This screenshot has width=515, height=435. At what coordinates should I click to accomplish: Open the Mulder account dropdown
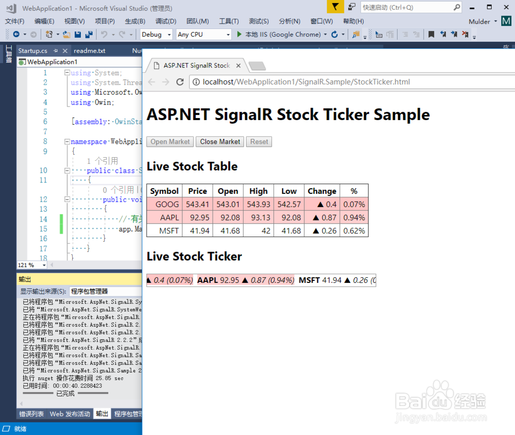coord(495,21)
